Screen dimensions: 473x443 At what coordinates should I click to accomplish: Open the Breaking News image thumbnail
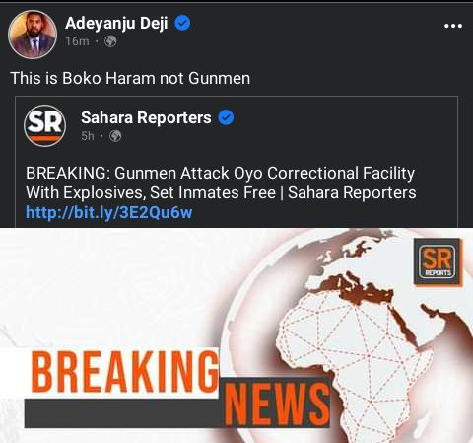(236, 335)
